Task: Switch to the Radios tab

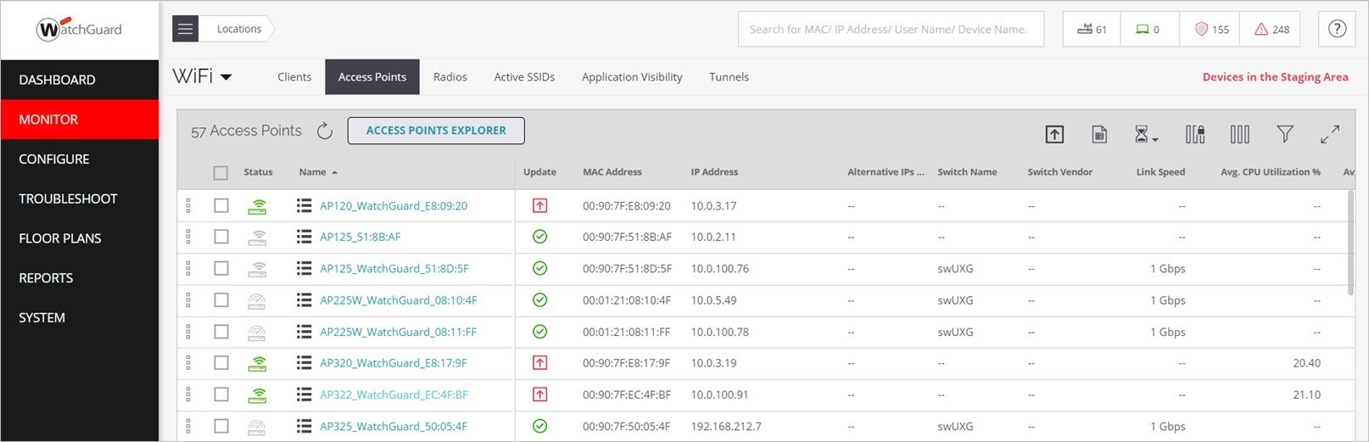Action: pos(450,77)
